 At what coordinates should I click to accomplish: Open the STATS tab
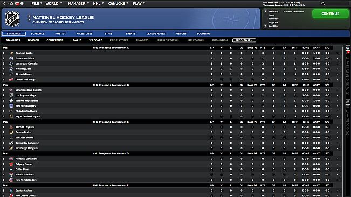108,34
